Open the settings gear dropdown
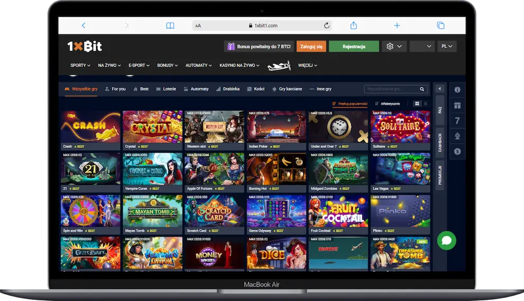This screenshot has width=524, height=301. coord(395,46)
